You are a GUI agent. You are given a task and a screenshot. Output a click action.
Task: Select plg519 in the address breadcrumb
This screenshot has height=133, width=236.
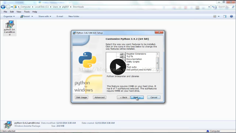click(x=66, y=7)
